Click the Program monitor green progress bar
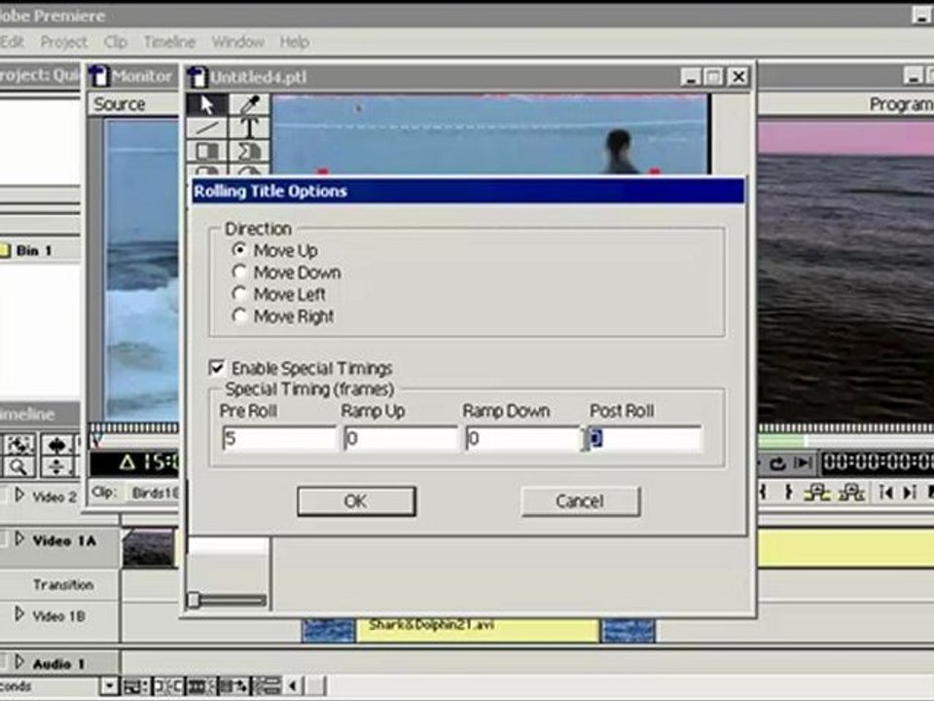 click(781, 440)
